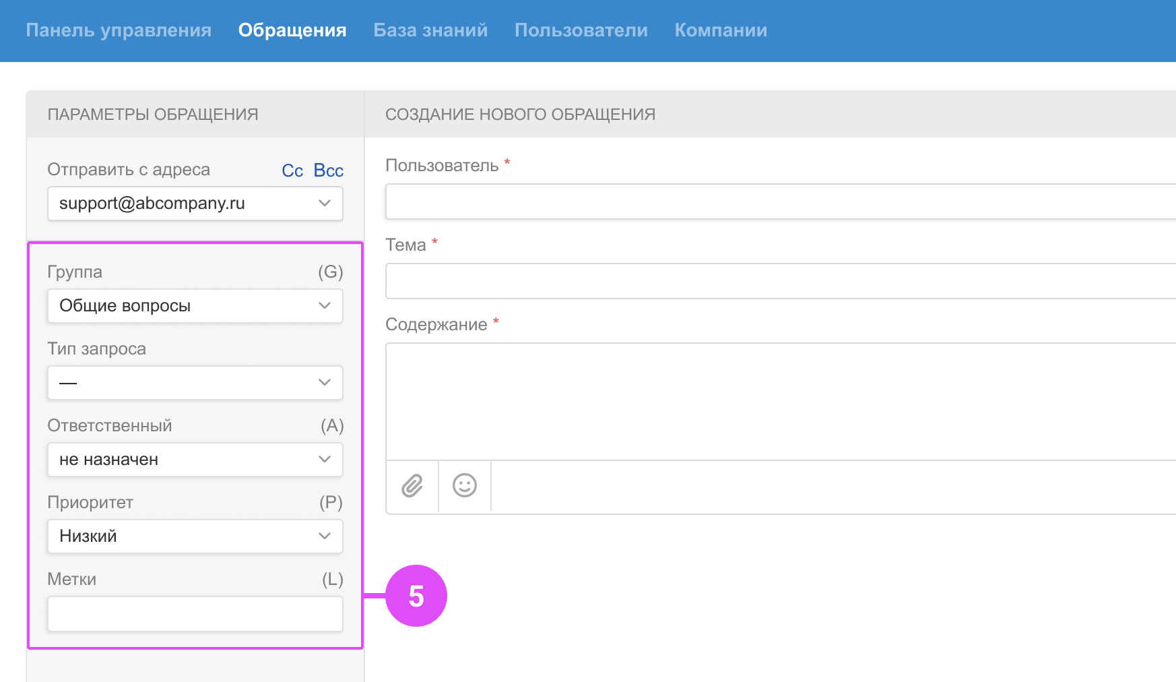Switch to the Обращения tab

click(292, 30)
